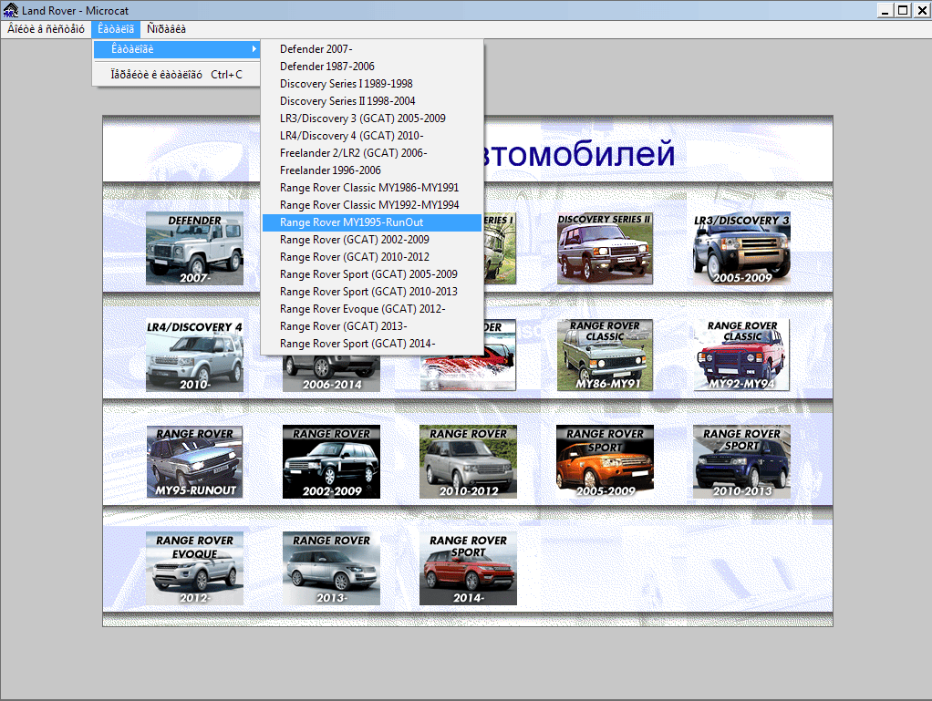Click highlighted Range Rover MY1995-RunOut entry
This screenshot has width=932, height=701.
pos(371,222)
